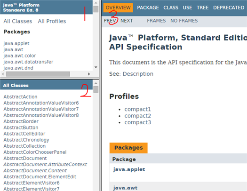Open the AbstractBorder class
This screenshot has width=247, height=191.
coord(21,121)
